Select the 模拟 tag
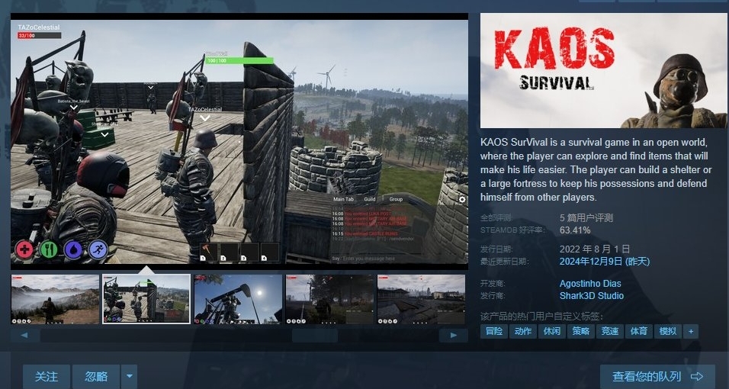729x389 pixels. pyautogui.click(x=668, y=331)
